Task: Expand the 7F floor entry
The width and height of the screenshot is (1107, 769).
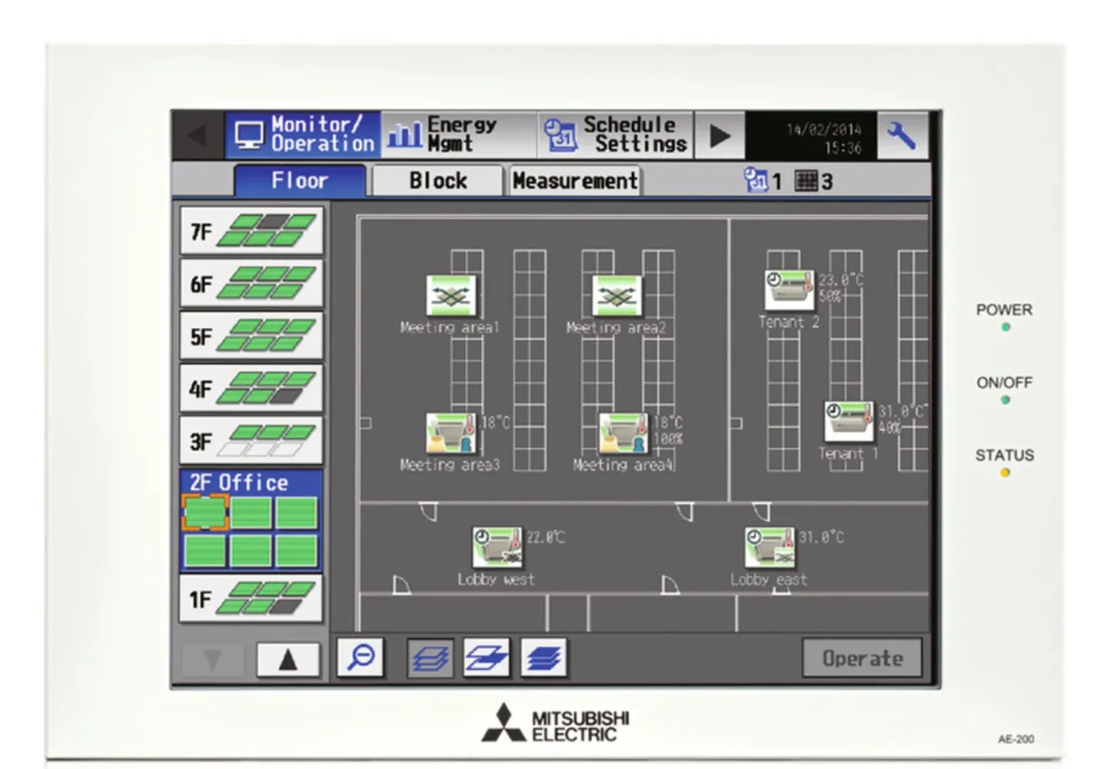Action: coord(251,230)
